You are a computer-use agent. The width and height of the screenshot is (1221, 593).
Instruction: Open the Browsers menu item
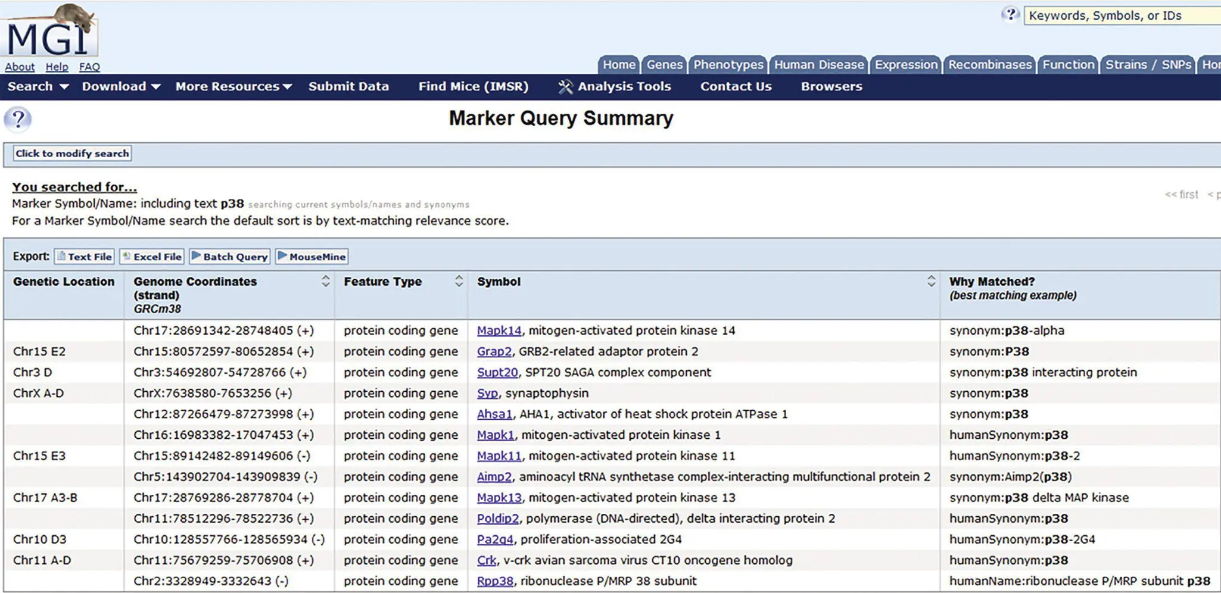831,86
